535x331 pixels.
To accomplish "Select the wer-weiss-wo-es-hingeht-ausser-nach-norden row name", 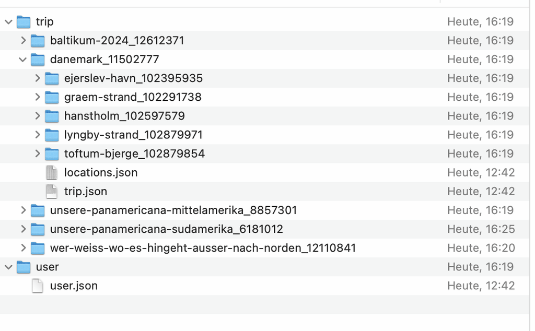I will coord(203,248).
